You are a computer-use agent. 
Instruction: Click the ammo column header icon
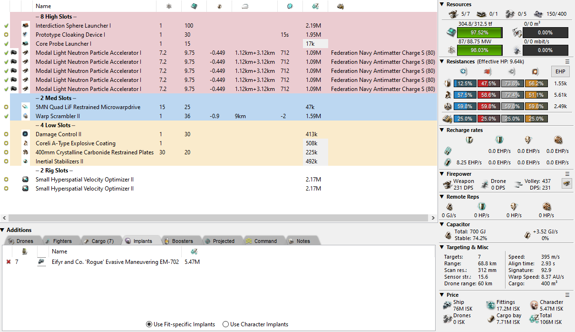pos(340,6)
